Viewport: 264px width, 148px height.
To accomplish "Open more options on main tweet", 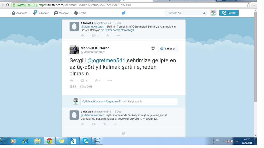I will click(x=110, y=81).
